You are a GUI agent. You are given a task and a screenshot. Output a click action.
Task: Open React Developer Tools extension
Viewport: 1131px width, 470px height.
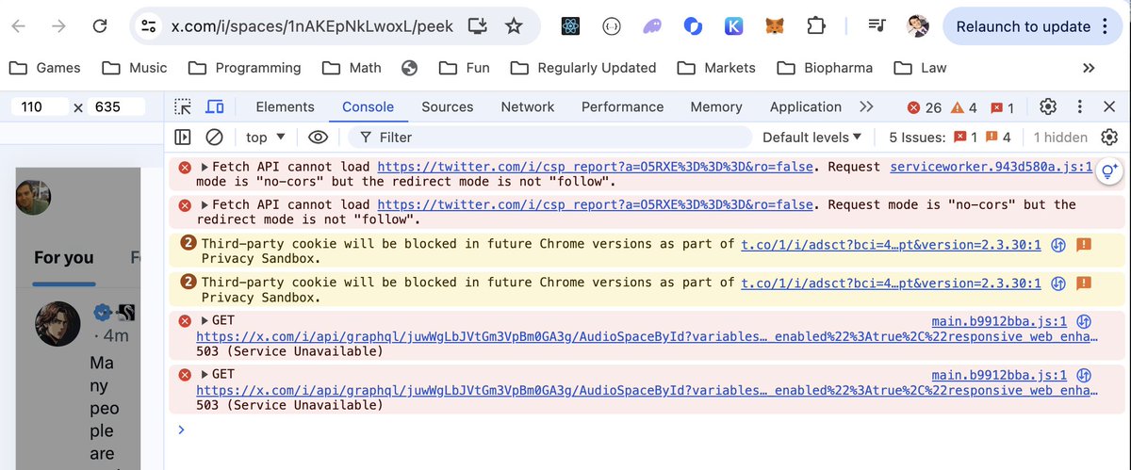(569, 26)
